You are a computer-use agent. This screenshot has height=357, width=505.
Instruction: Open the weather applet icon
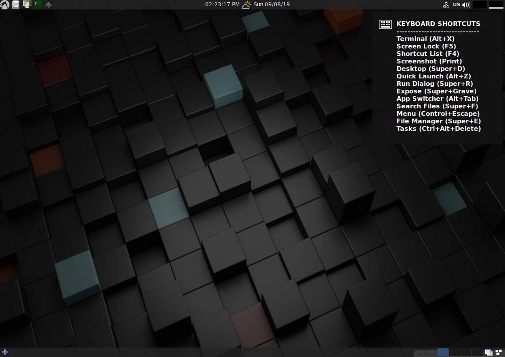click(x=247, y=5)
